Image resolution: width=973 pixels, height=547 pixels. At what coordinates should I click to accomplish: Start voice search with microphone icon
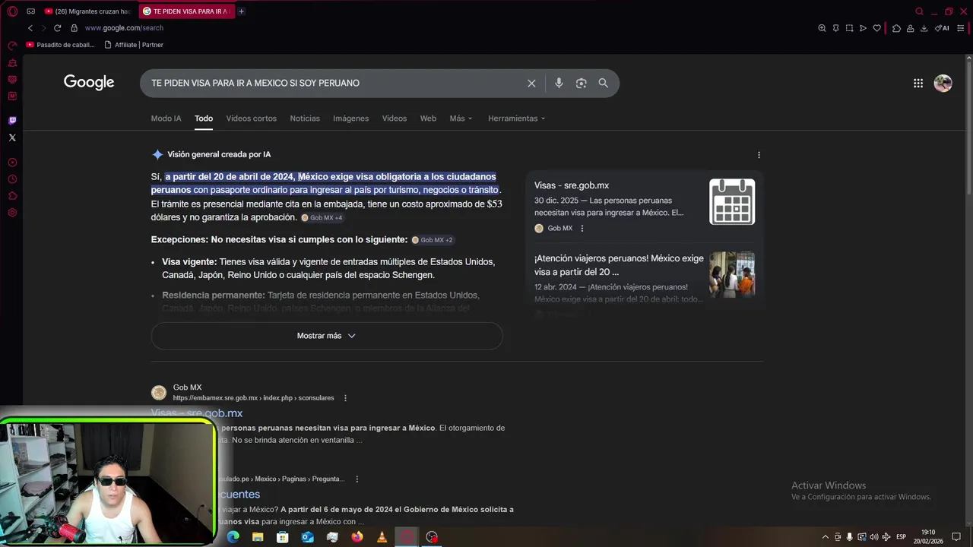[x=559, y=84]
